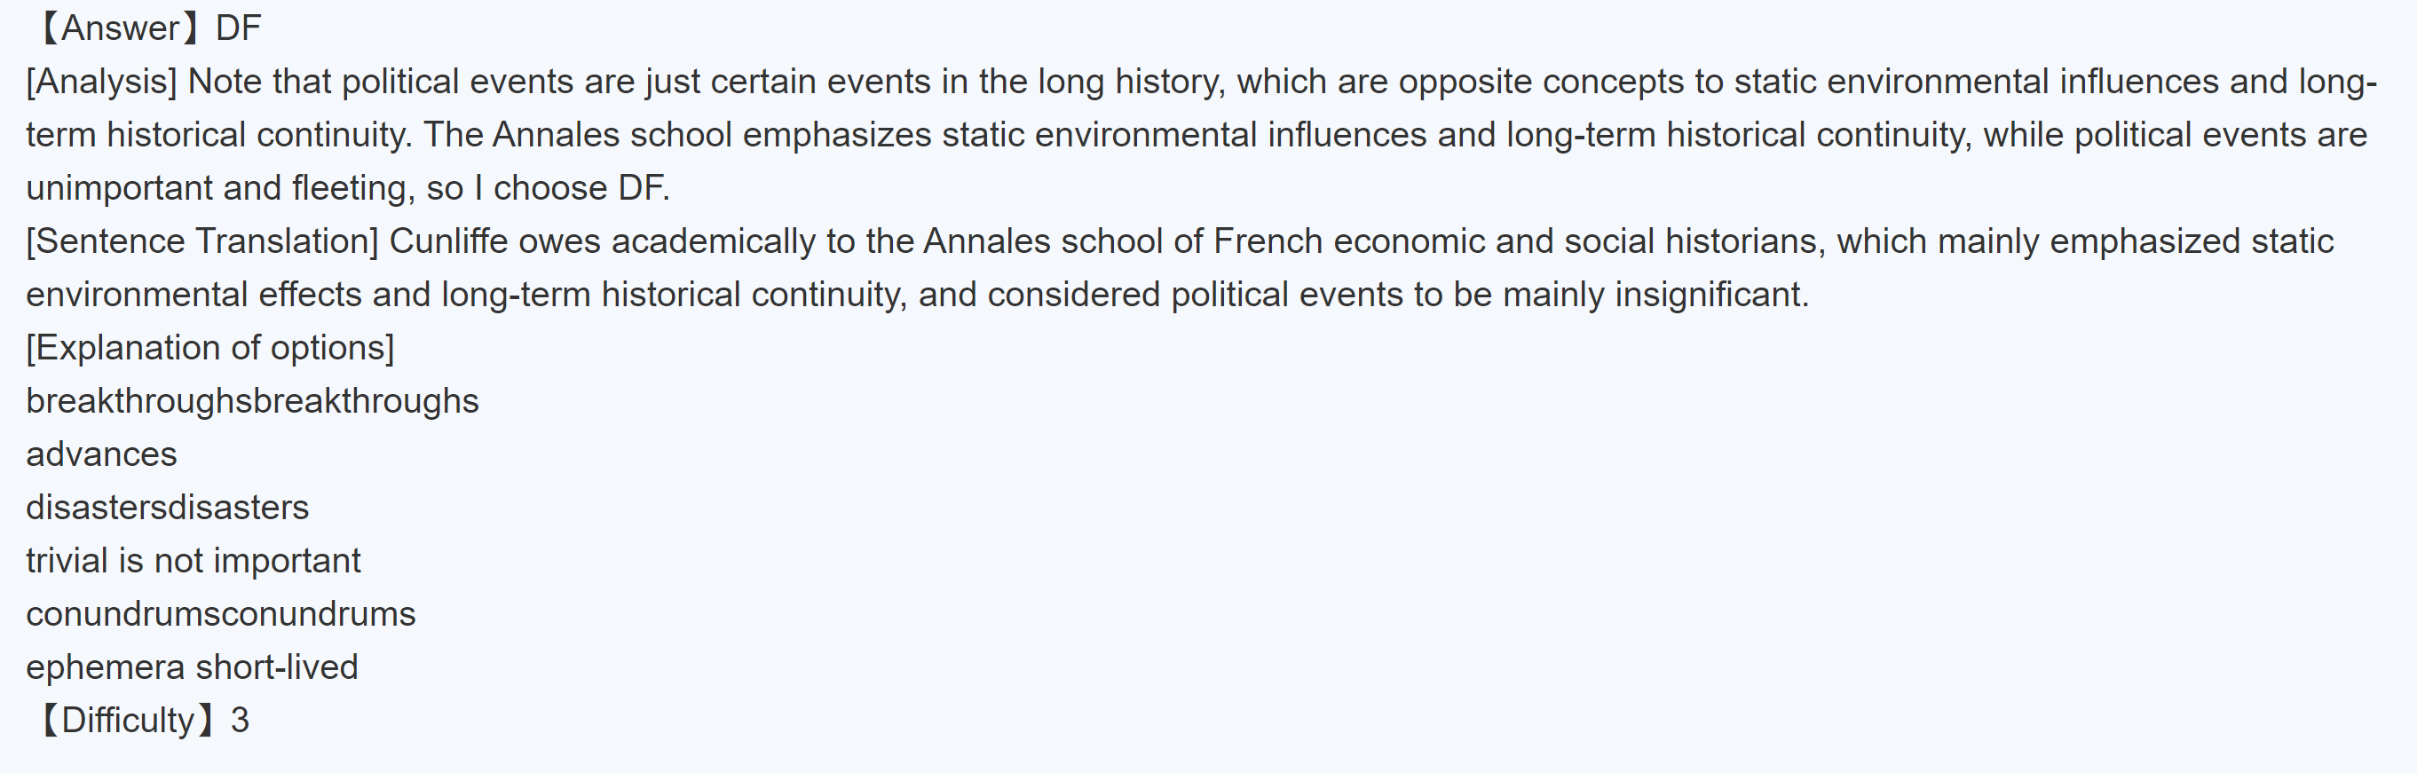Viewport: 2417px width, 773px height.
Task: Click 'French economic and social historians' phrase
Action: [x=1518, y=241]
